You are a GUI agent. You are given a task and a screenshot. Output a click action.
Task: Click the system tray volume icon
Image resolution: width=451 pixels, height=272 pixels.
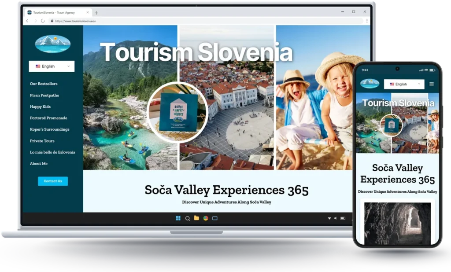[335, 218]
